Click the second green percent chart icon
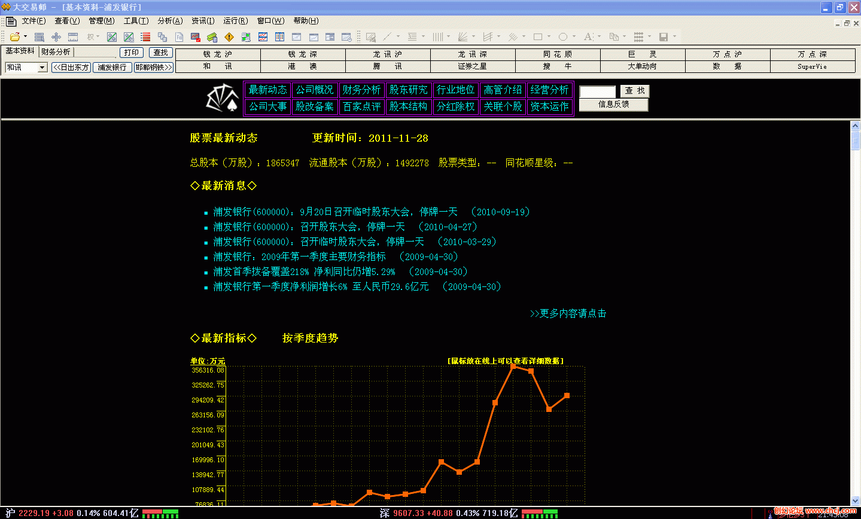The width and height of the screenshot is (861, 519). click(x=129, y=37)
